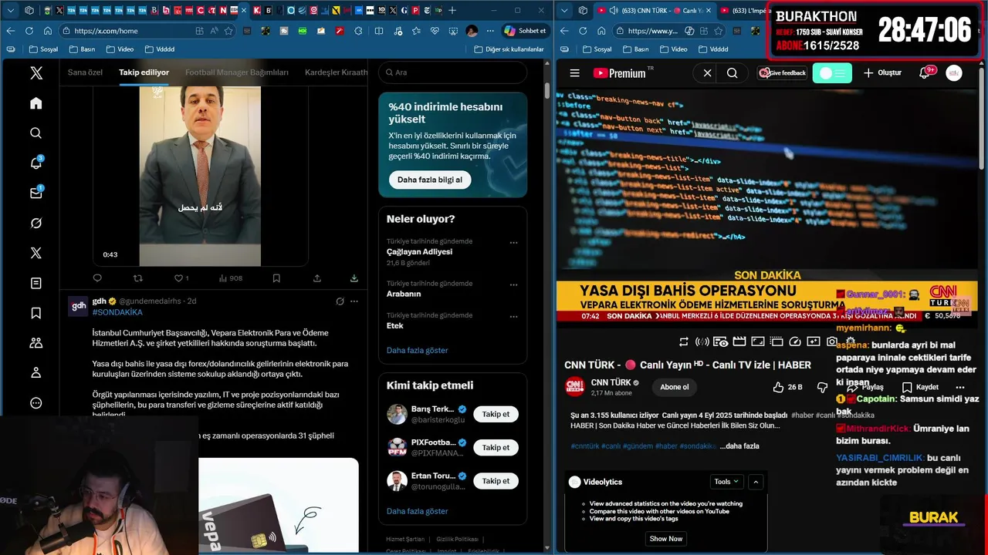The width and height of the screenshot is (988, 555).
Task: Switch to Football Manager Bağımlıları tab
Action: tap(237, 72)
